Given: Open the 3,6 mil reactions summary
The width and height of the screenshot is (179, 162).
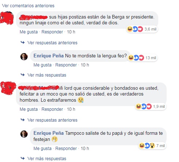Looking at the screenshot, I should 142,29.
